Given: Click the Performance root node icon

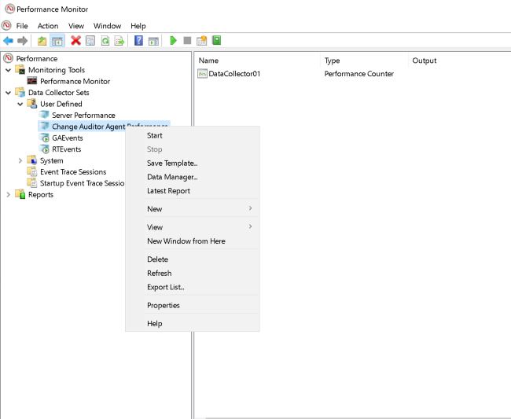Looking at the screenshot, I should [x=8, y=58].
